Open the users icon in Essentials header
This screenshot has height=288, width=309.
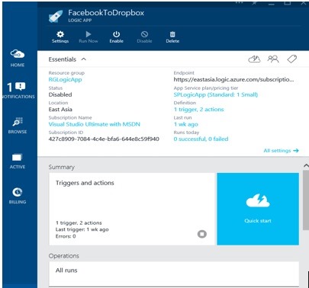coord(273,59)
